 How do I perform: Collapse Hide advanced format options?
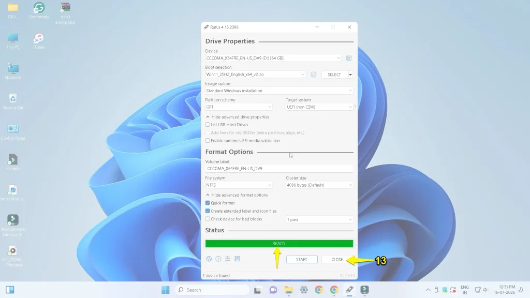click(x=237, y=195)
